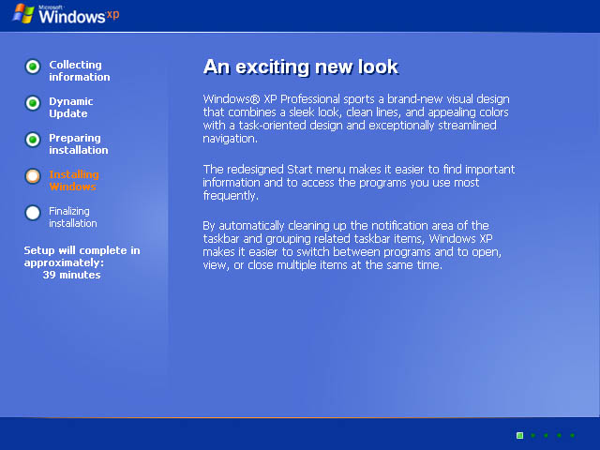Select the Dynamic Update step label
The width and height of the screenshot is (600, 450).
coord(71,108)
